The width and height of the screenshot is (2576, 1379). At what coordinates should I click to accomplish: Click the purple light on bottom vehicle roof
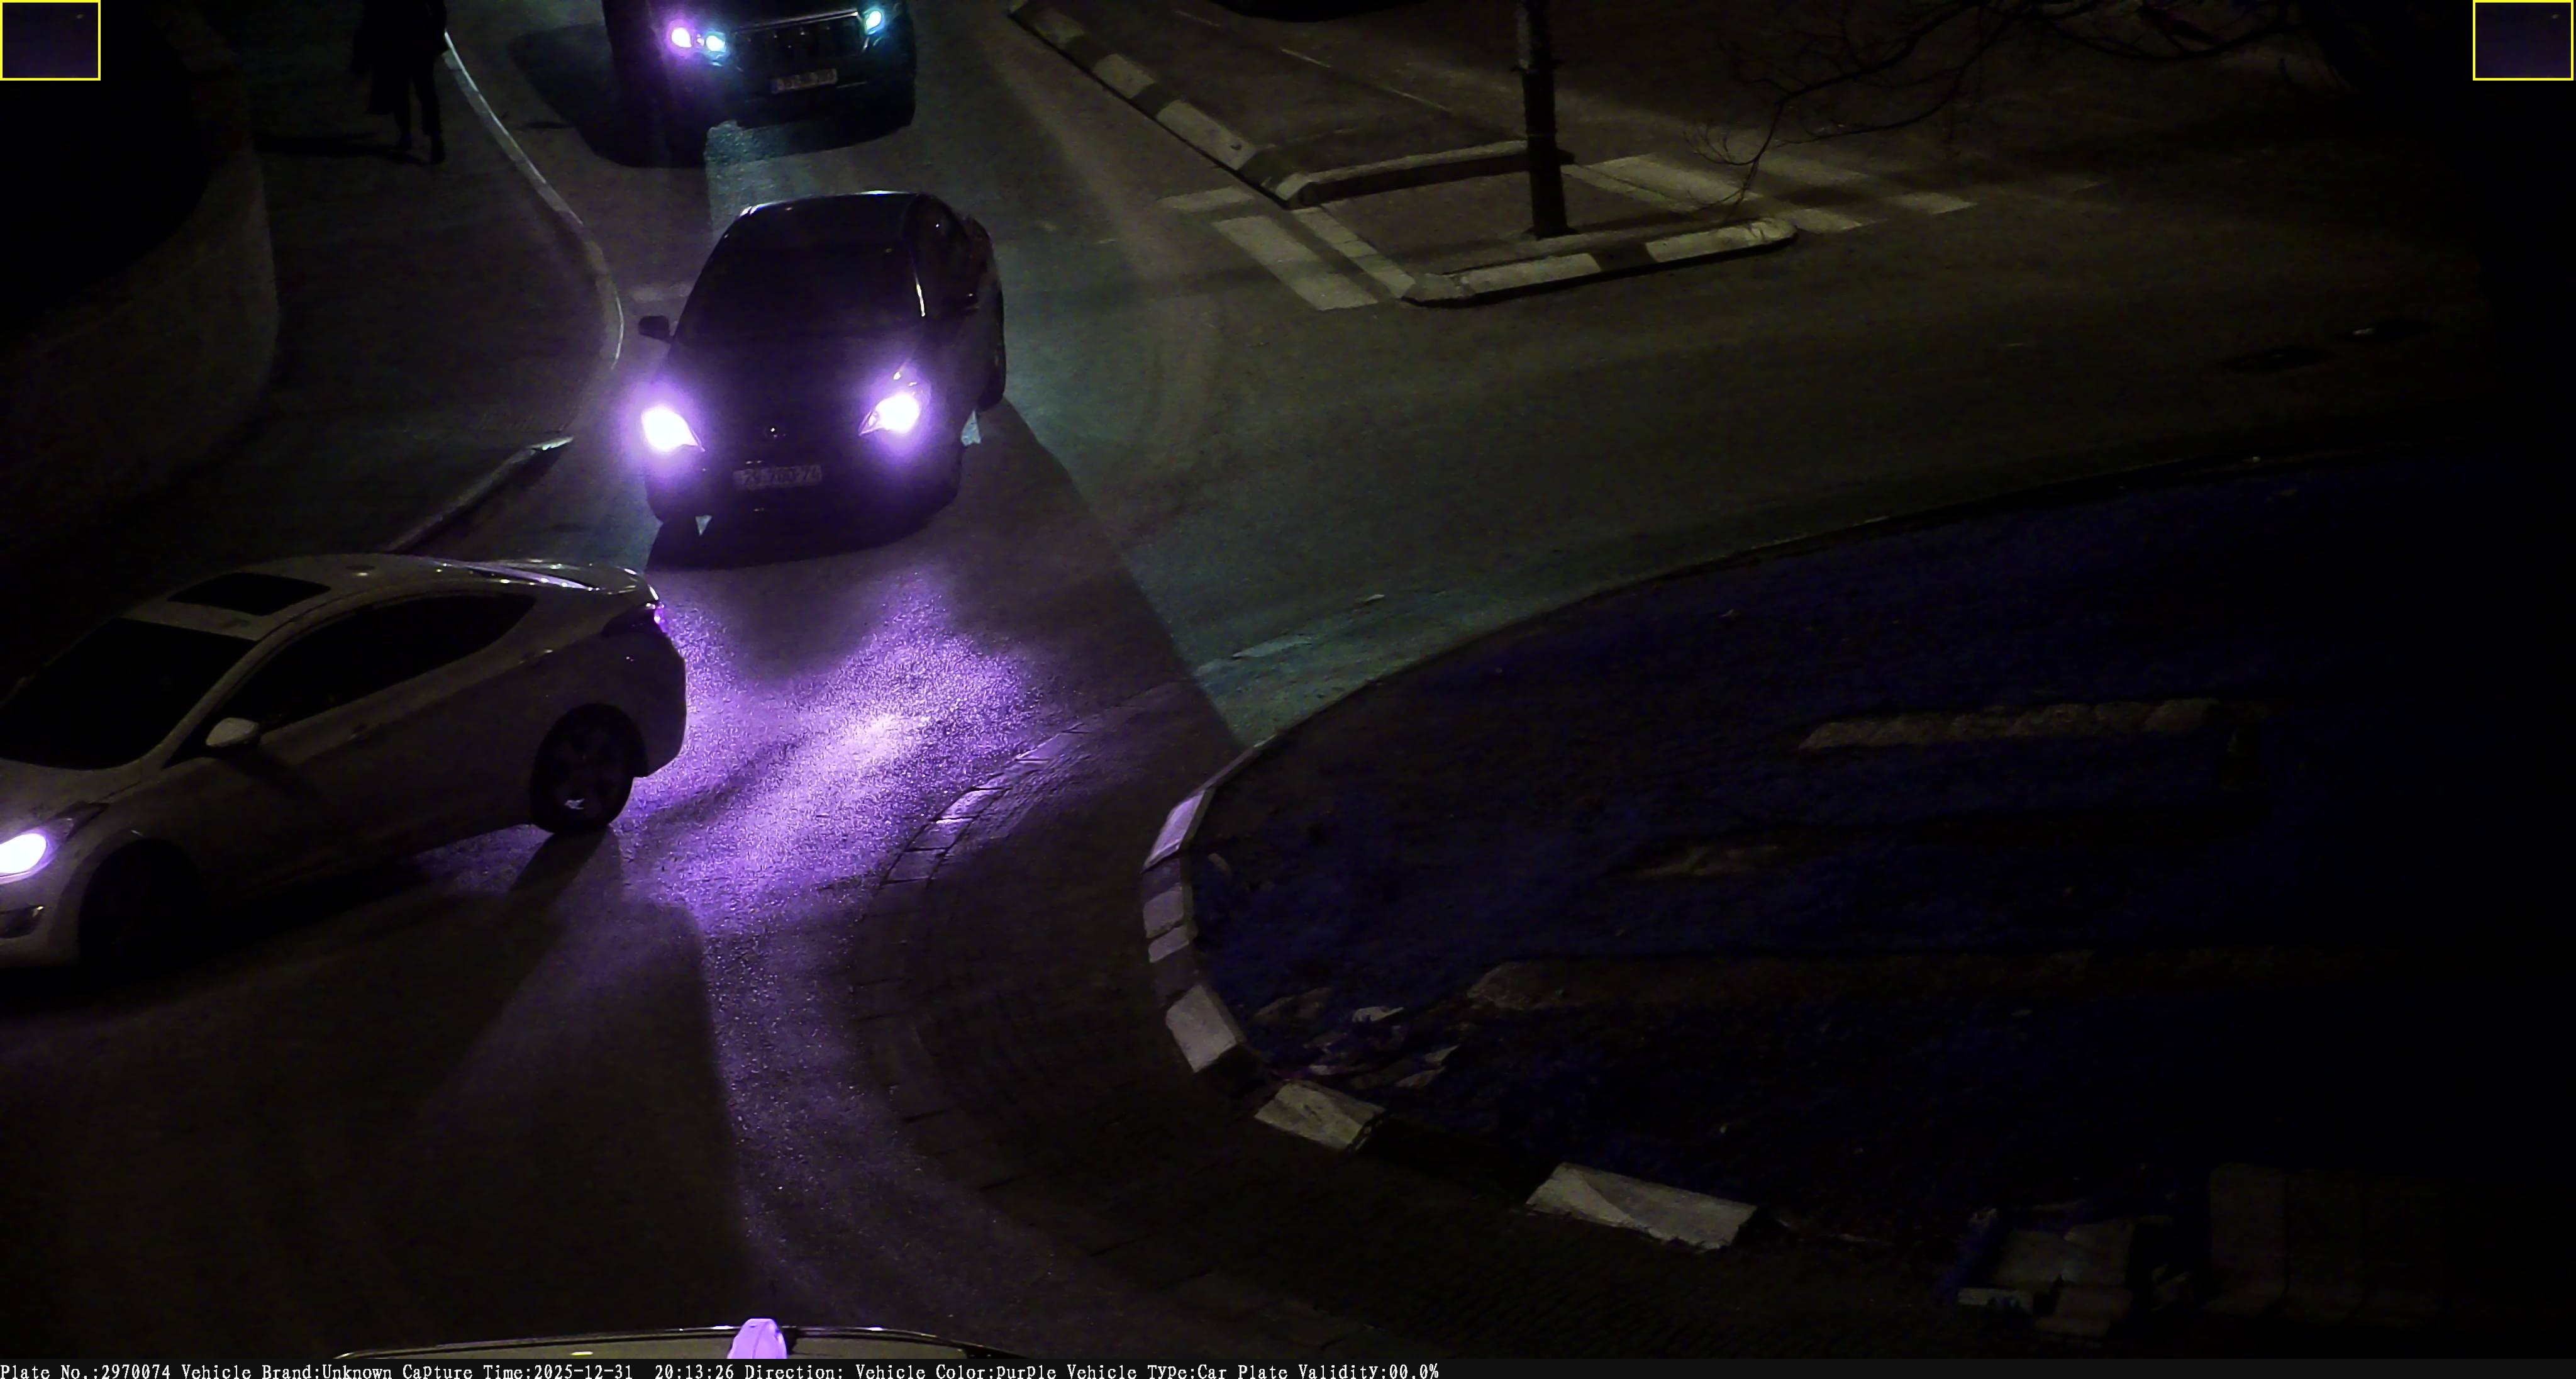[x=758, y=1339]
